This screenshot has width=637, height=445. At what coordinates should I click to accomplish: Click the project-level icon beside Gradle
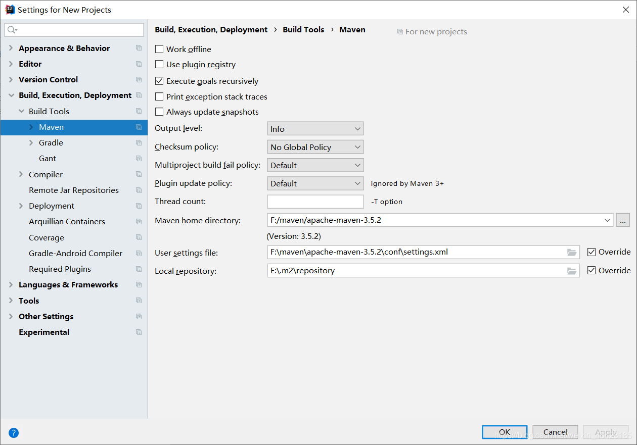point(139,143)
